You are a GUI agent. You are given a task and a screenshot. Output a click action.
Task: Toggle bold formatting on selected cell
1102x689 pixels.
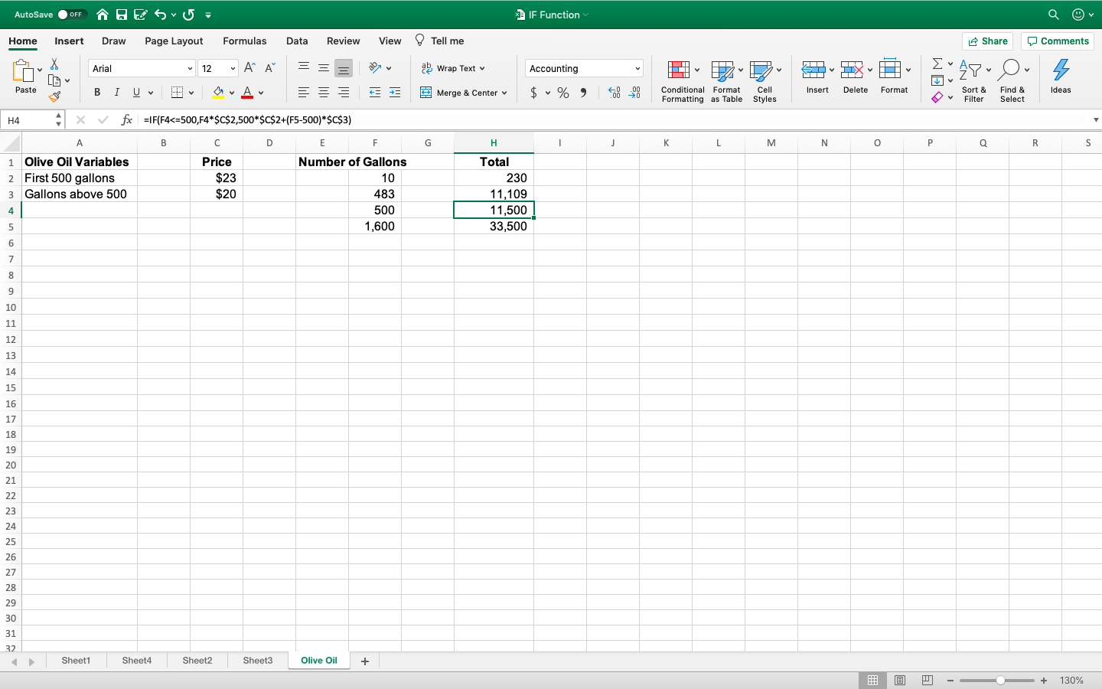[96, 92]
